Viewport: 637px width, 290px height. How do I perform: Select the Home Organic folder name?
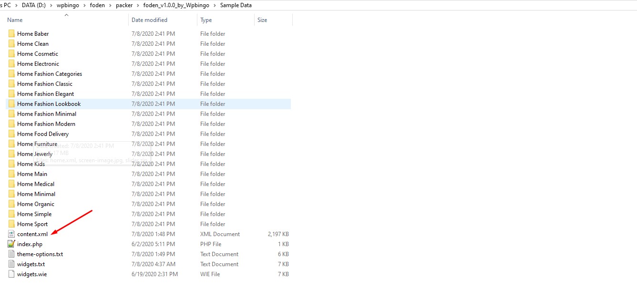click(x=36, y=204)
